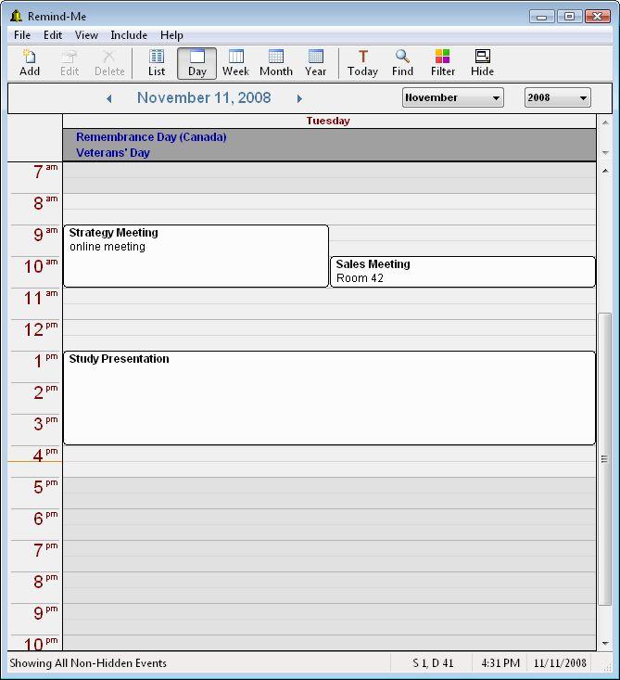The width and height of the screenshot is (620, 680).
Task: Minimize the Remind-Me window
Action: (x=541, y=17)
